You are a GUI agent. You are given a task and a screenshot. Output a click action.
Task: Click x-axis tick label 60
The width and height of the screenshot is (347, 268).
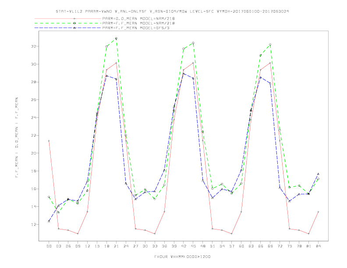point(241,246)
